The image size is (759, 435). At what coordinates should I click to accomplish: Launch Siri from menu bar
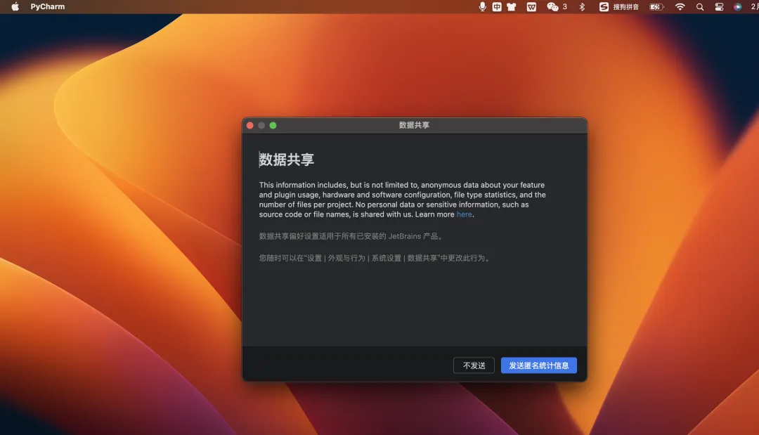point(737,7)
